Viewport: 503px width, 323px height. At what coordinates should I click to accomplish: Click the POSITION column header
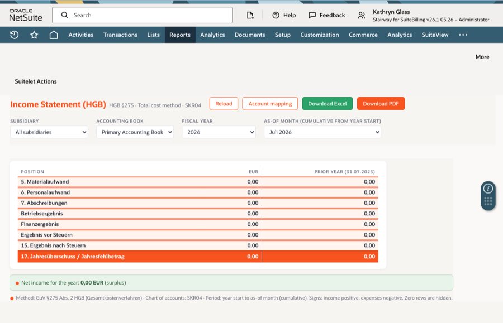click(x=32, y=172)
